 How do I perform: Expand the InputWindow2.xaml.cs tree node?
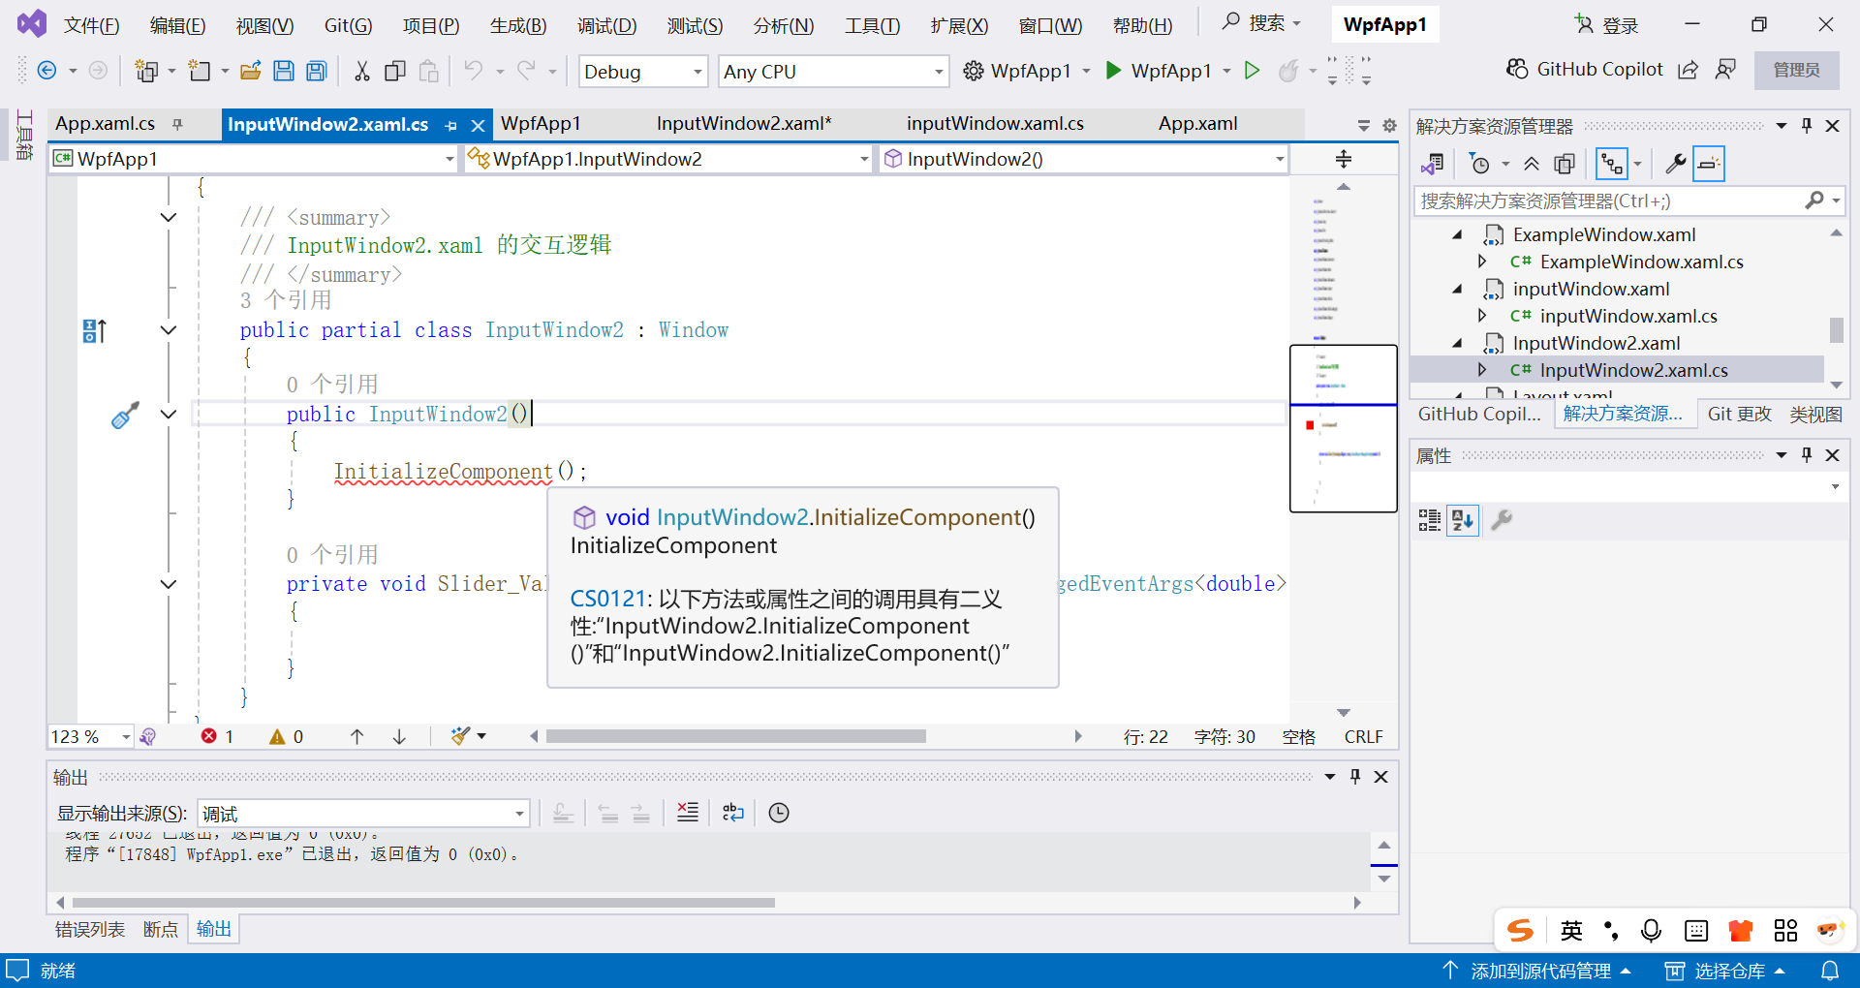coord(1482,370)
